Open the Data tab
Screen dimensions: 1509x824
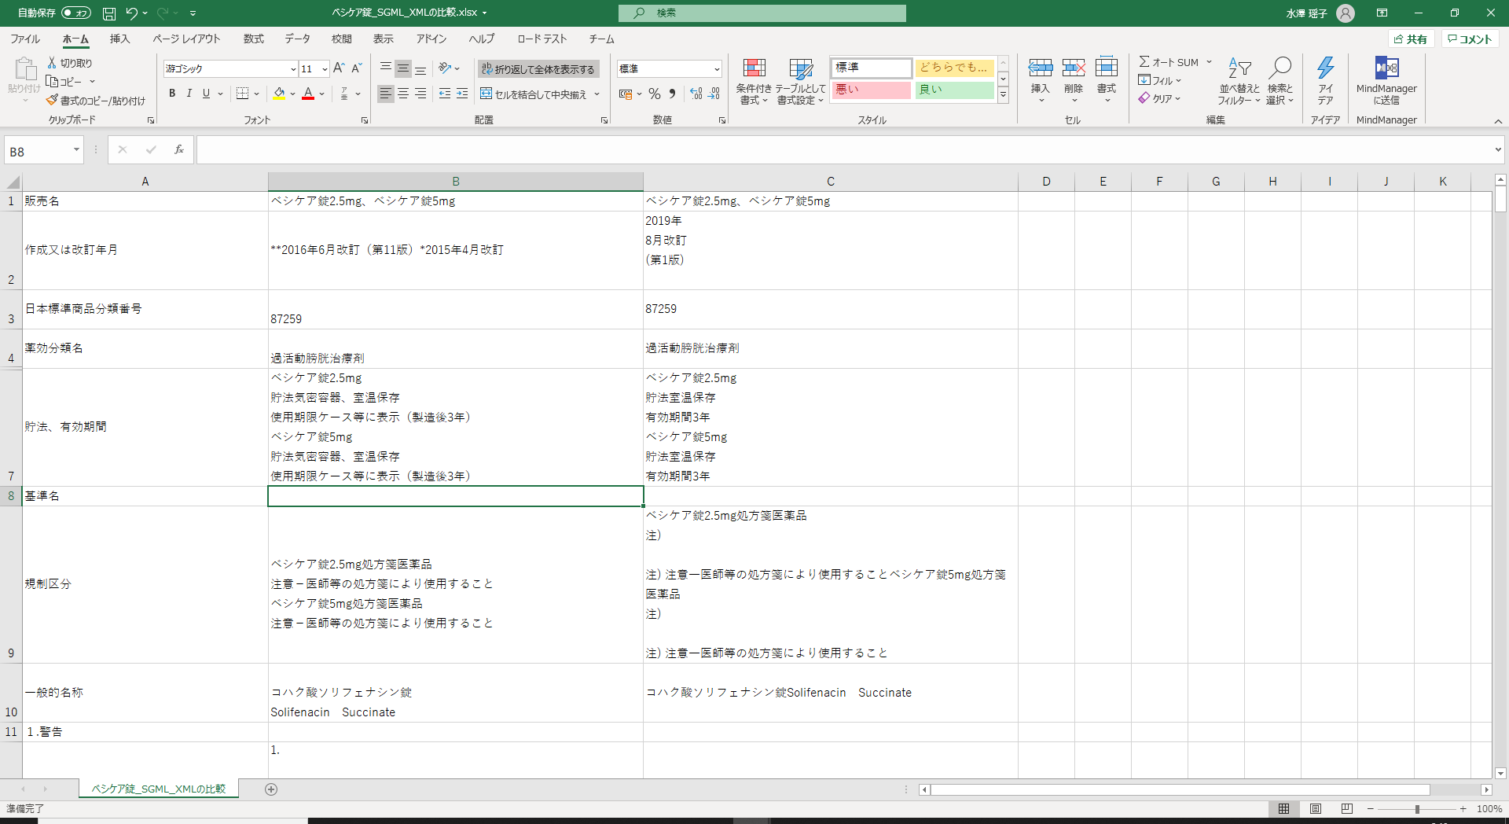coord(297,39)
